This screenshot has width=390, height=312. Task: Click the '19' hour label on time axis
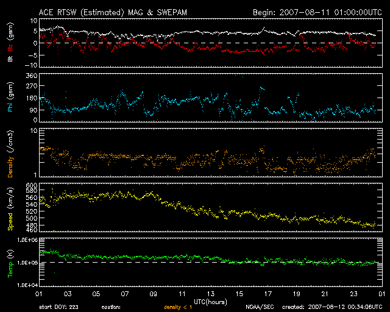[x=297, y=294]
